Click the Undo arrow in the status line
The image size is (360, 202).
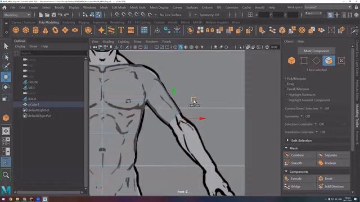pos(60,15)
